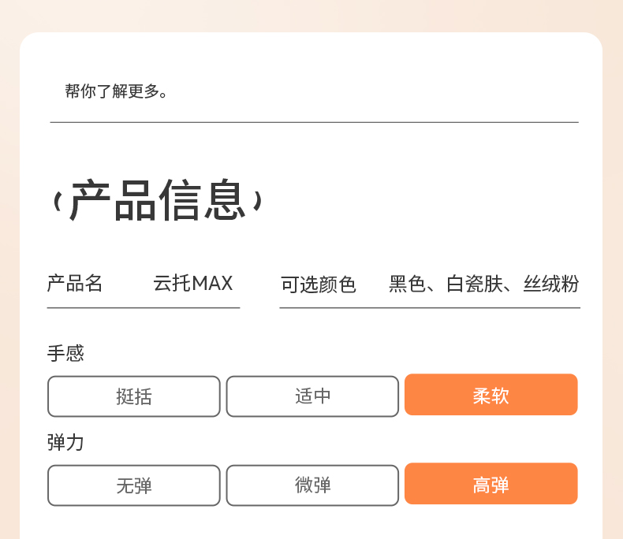The height and width of the screenshot is (539, 623).
Task: Click the opening bracket before 产品信息
Action: [58, 203]
